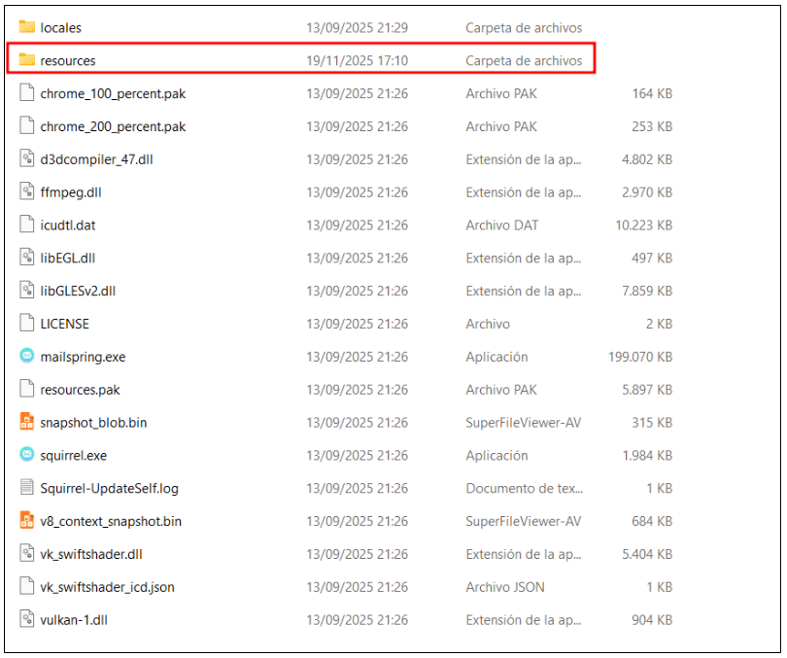Select the vk_swiftshader.dll file name
This screenshot has width=787, height=658.
[x=92, y=554]
